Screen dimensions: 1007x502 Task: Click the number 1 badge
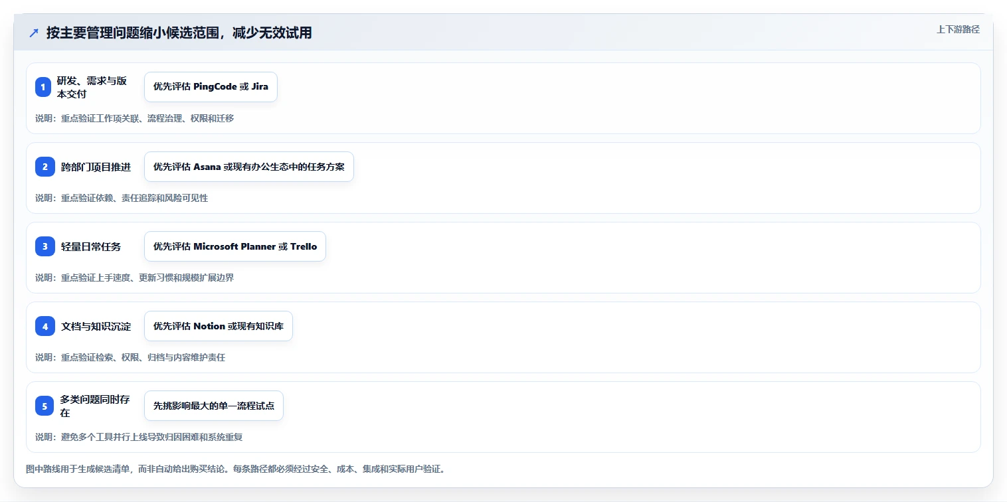click(x=43, y=87)
